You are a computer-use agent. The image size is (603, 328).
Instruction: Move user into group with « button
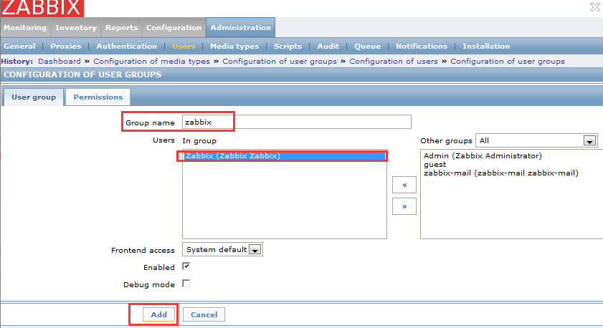404,185
